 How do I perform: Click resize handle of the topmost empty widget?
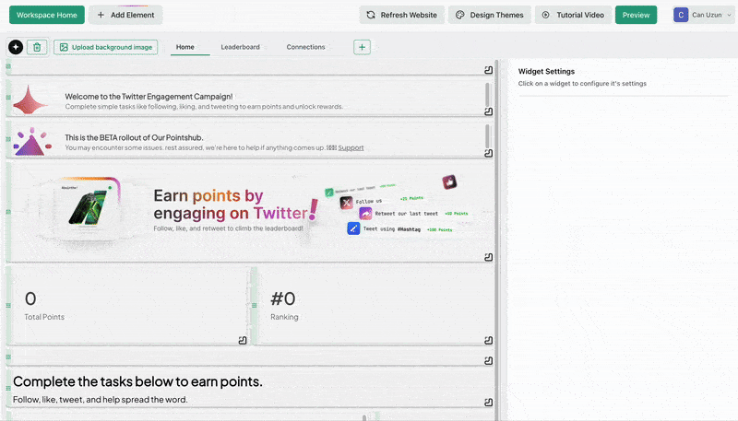coord(489,70)
